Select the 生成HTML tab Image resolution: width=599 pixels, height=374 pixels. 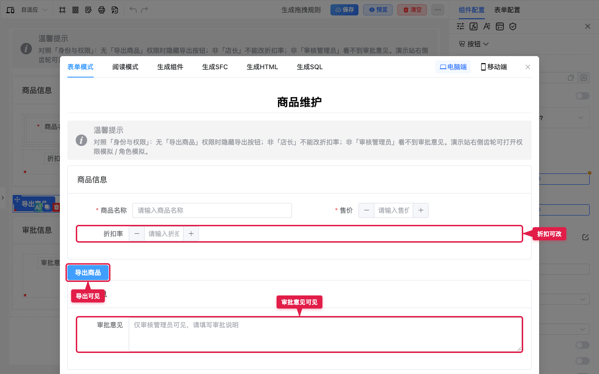click(x=263, y=67)
